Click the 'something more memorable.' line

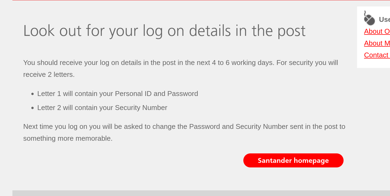click(x=68, y=138)
